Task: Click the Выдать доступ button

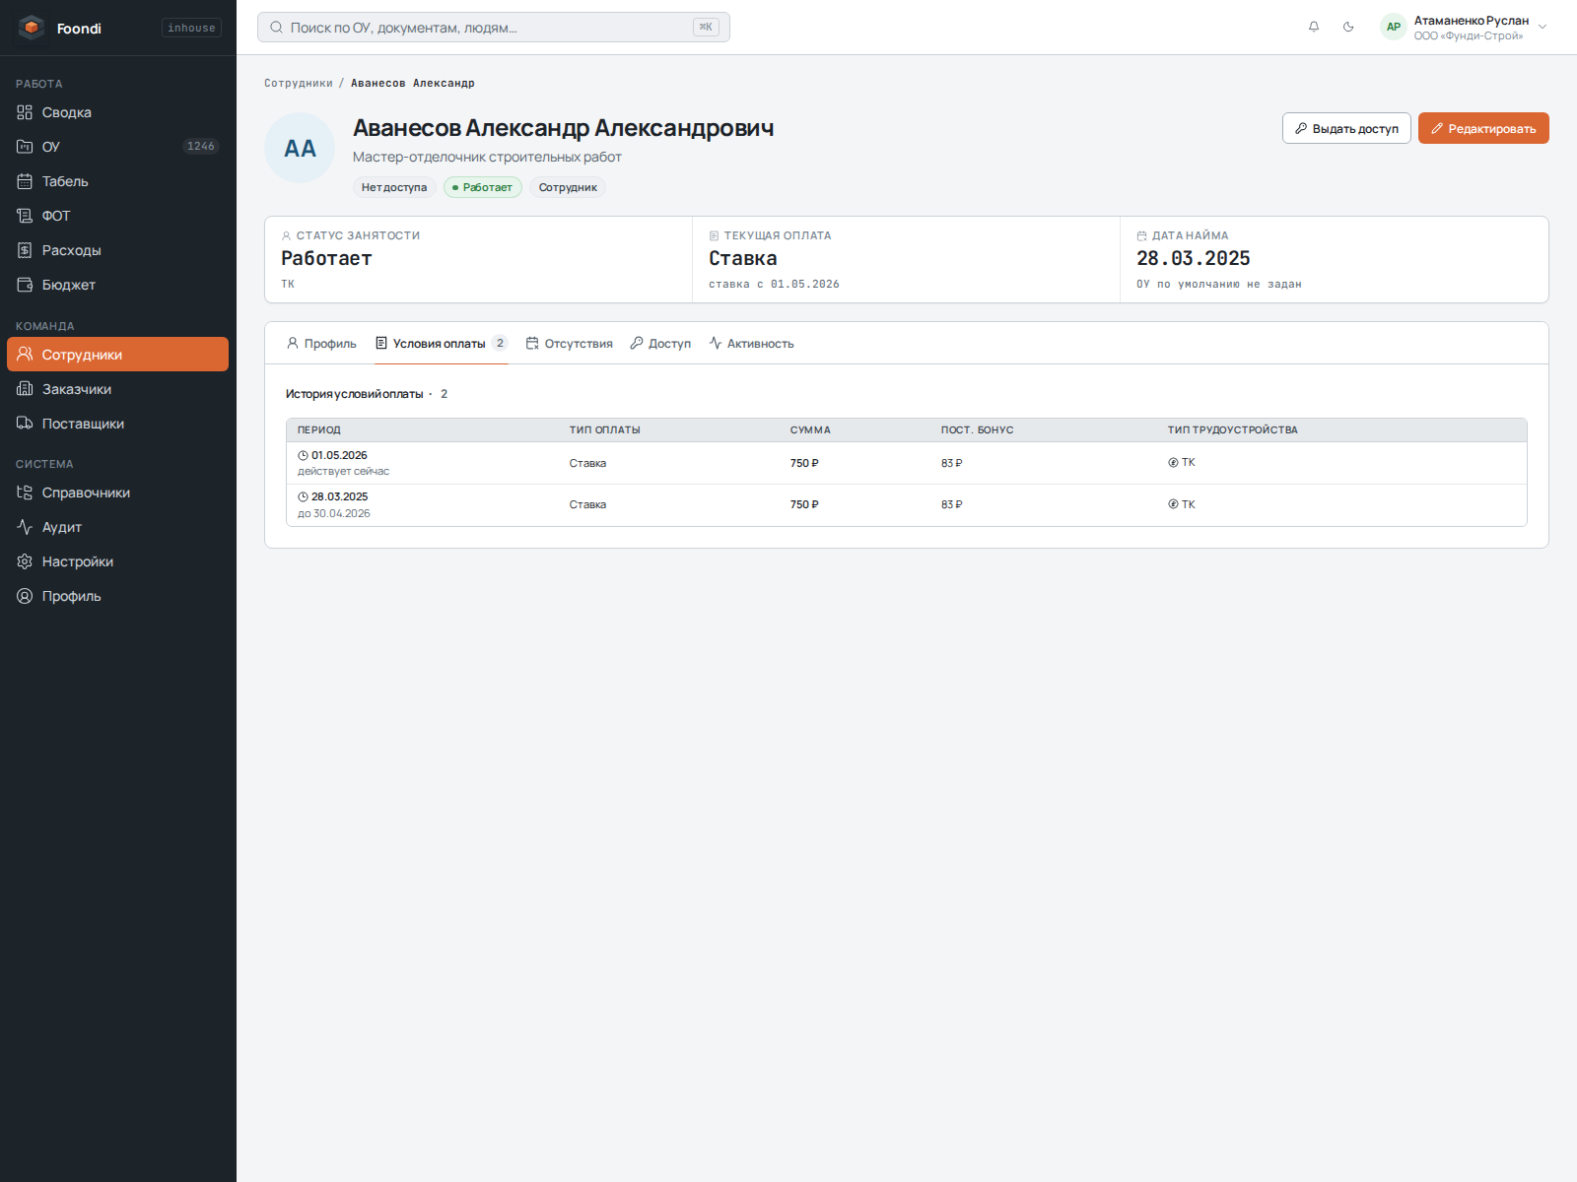Action: point(1346,128)
